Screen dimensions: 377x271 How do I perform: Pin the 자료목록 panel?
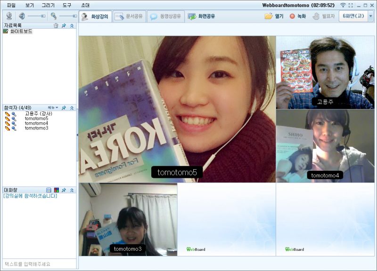tap(63, 25)
